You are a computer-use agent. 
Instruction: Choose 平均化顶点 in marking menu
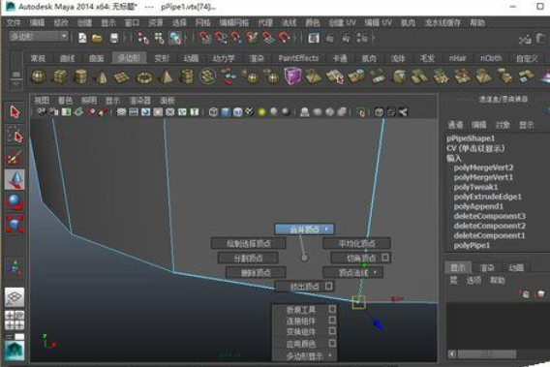(356, 243)
